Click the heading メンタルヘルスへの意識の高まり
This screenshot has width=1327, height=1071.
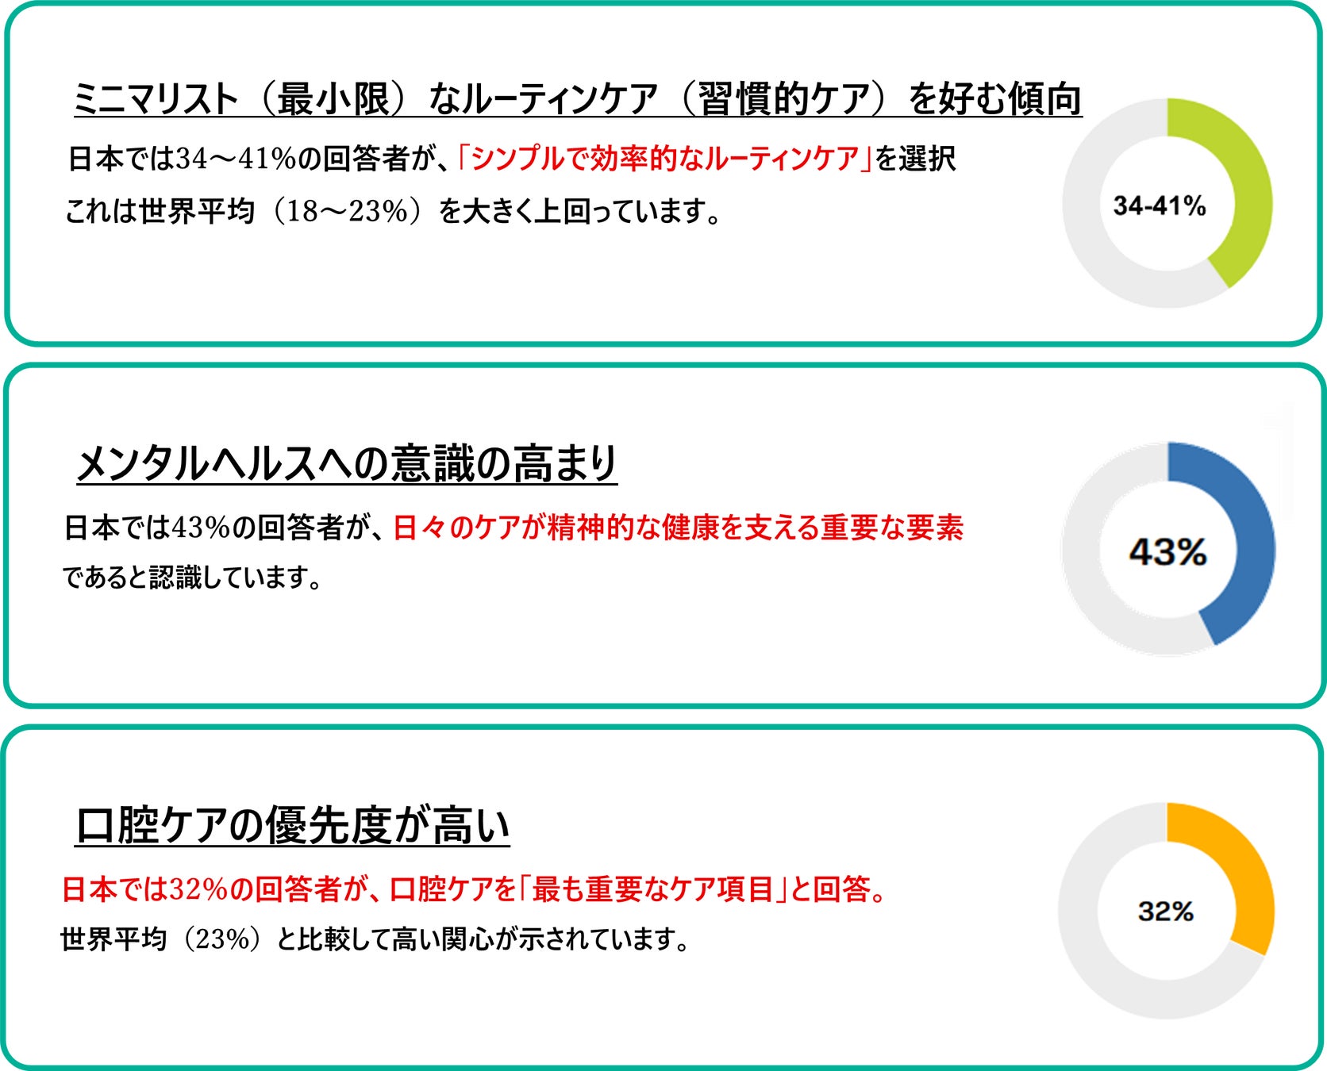[346, 463]
